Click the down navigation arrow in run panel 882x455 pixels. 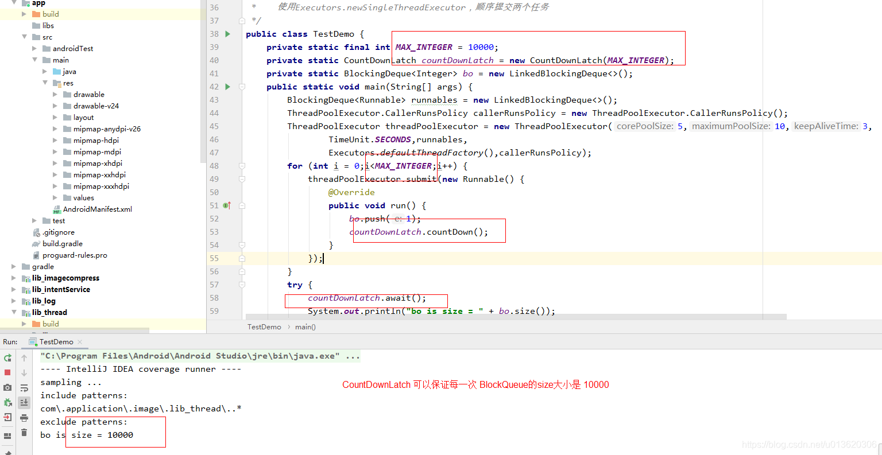click(x=24, y=372)
